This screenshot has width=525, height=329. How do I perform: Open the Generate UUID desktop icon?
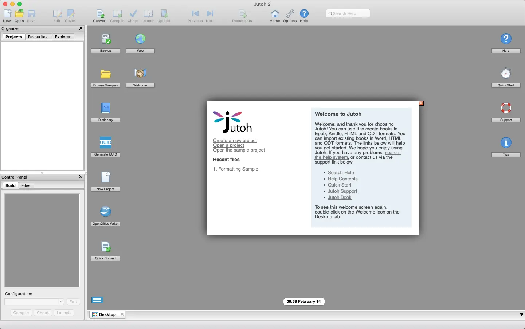(106, 143)
